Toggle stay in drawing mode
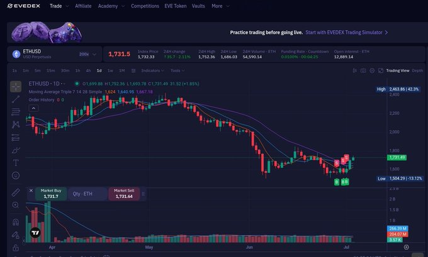This screenshot has width=428, height=257. pyautogui.click(x=16, y=234)
